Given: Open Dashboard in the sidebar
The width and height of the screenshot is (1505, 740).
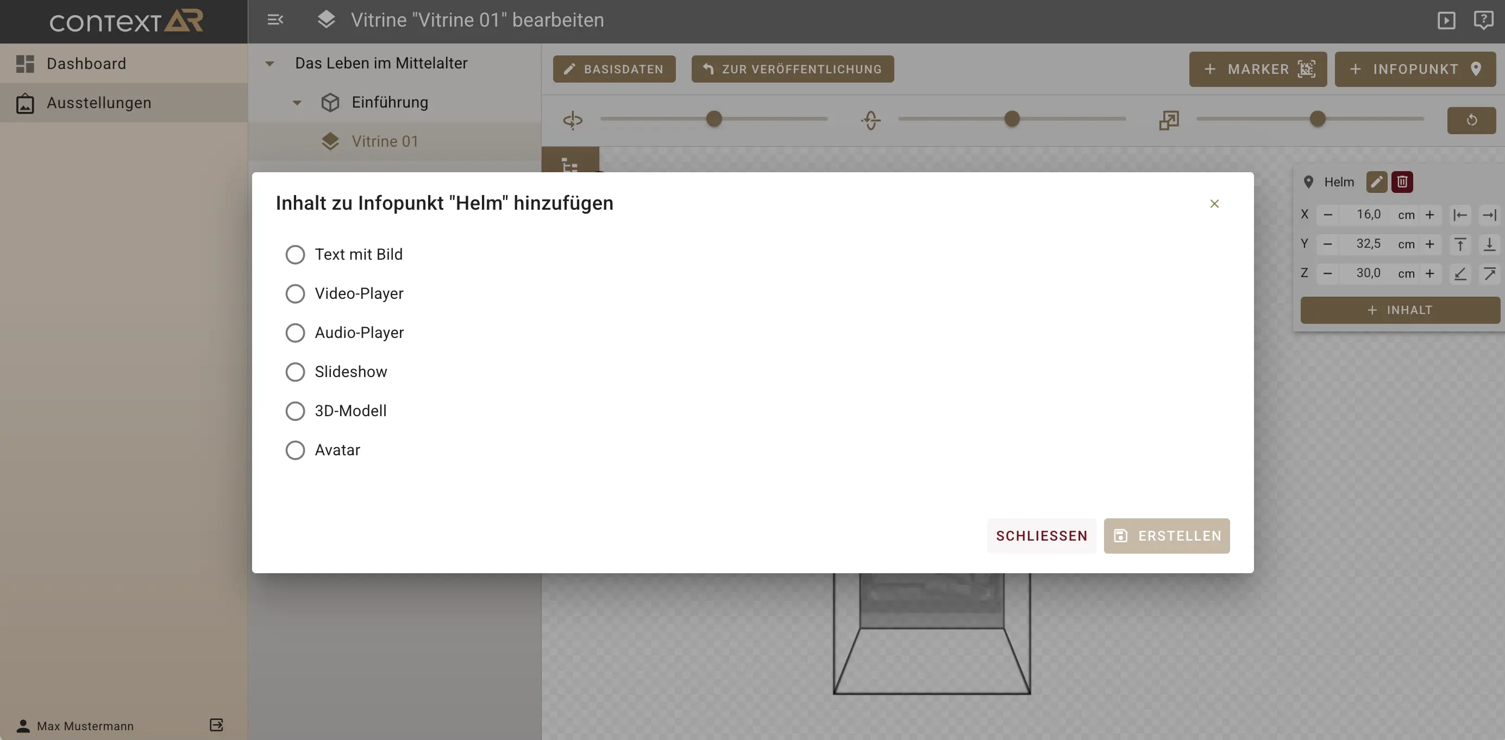Looking at the screenshot, I should tap(86, 64).
